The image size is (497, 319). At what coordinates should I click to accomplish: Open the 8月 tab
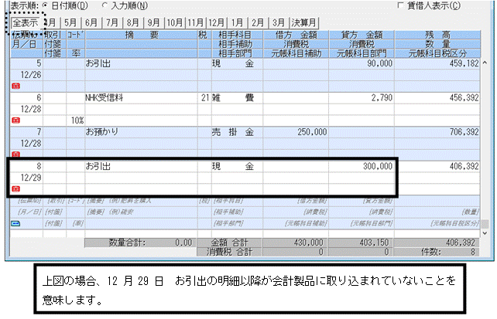click(132, 22)
